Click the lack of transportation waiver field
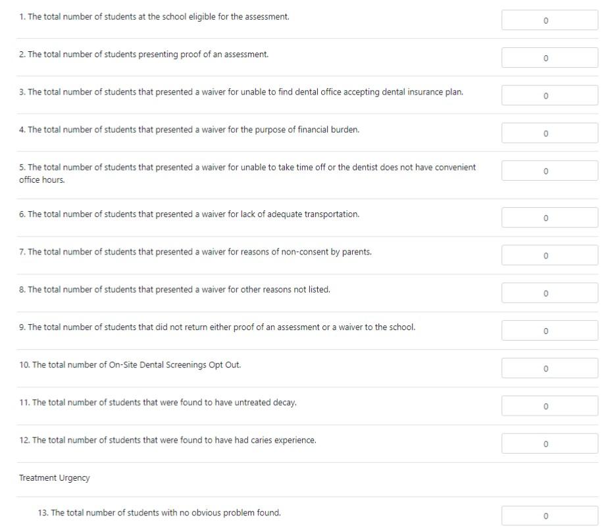 pos(549,218)
